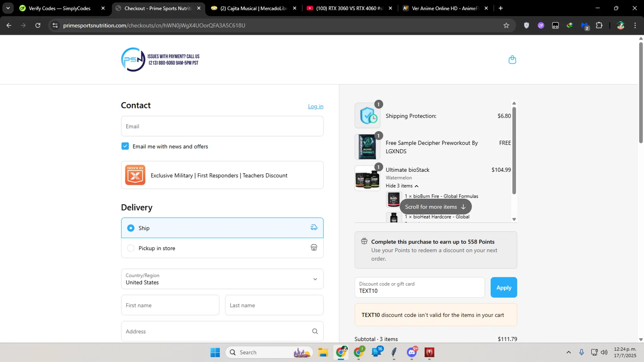Viewport: 644px width, 362px height.
Task: Click the main page scrollbar thumb
Action: pos(641,92)
